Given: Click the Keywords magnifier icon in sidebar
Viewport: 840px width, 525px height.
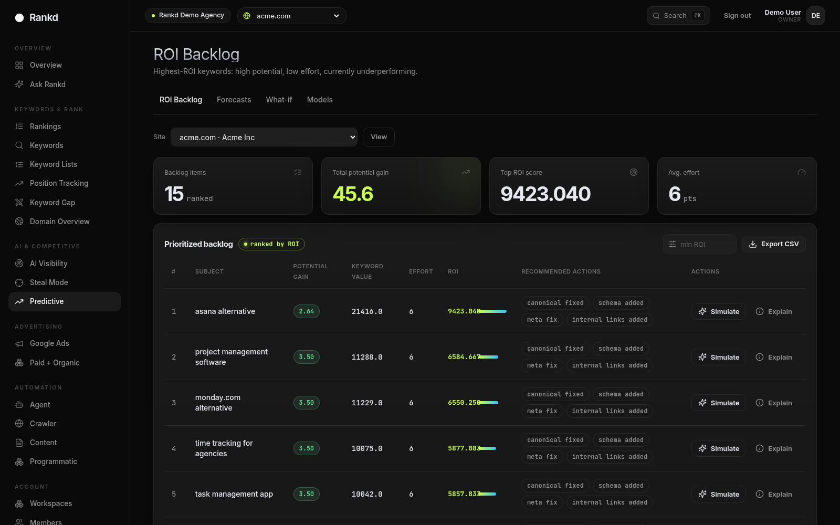Looking at the screenshot, I should point(19,145).
